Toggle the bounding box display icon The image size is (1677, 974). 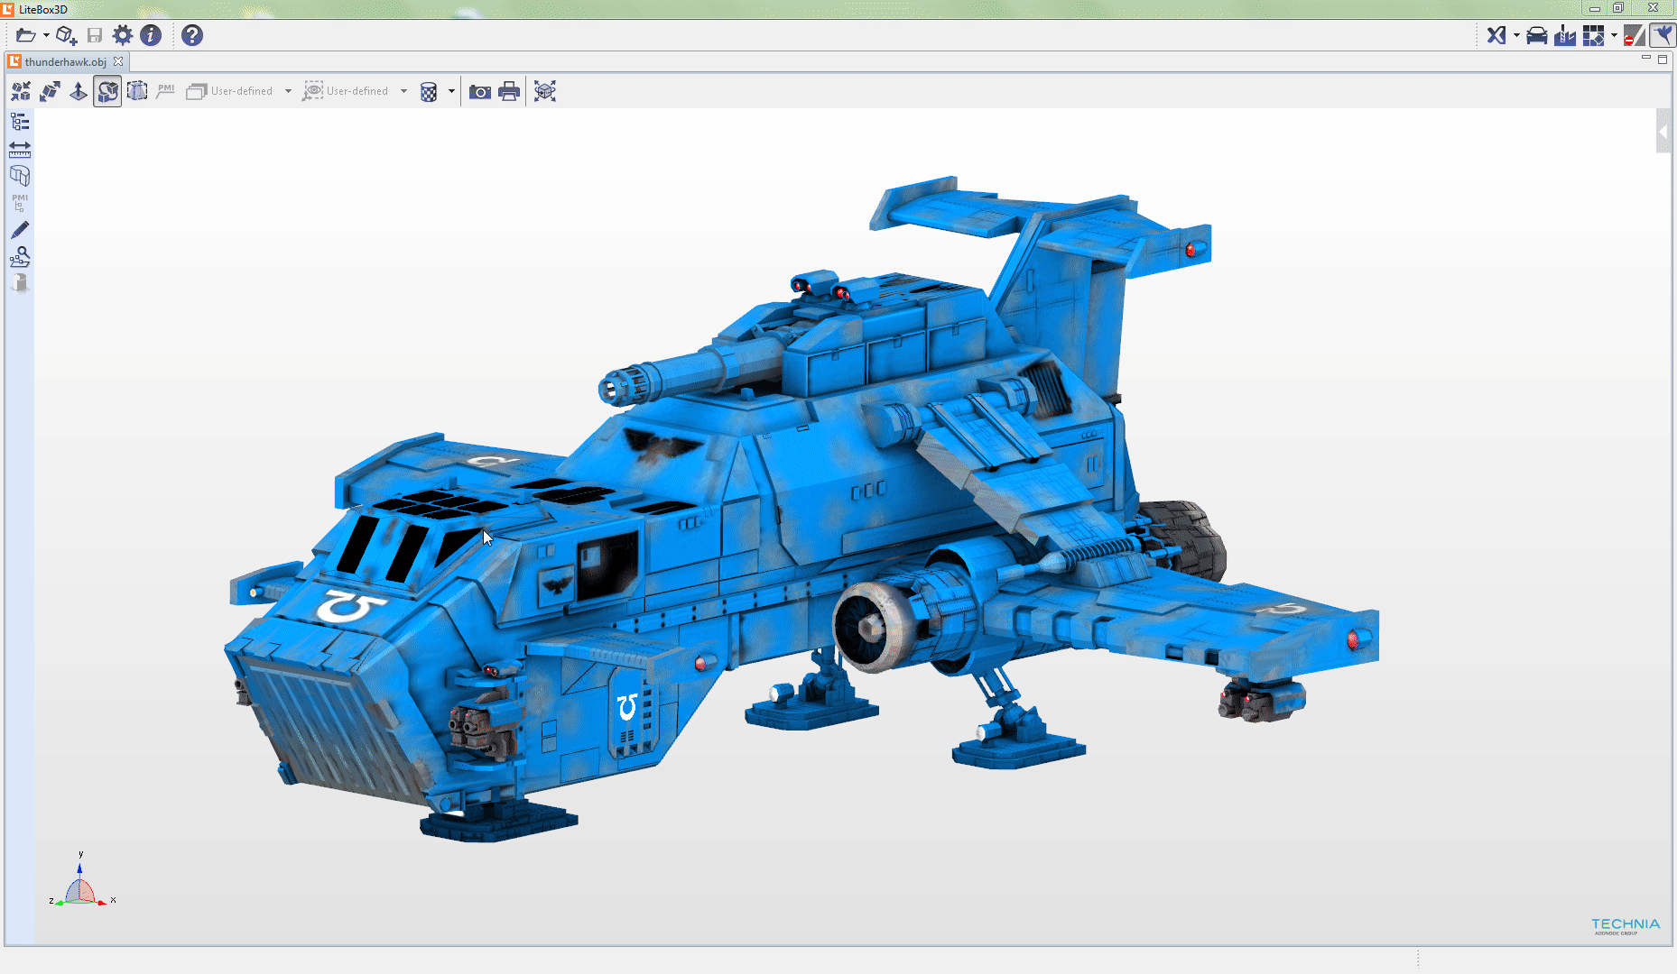tap(137, 91)
